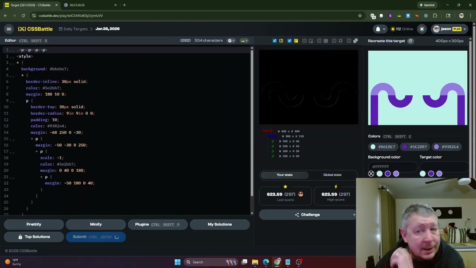Open Daily Targets breadcrumb
Image resolution: width=476 pixels, height=268 pixels.
coord(73,29)
